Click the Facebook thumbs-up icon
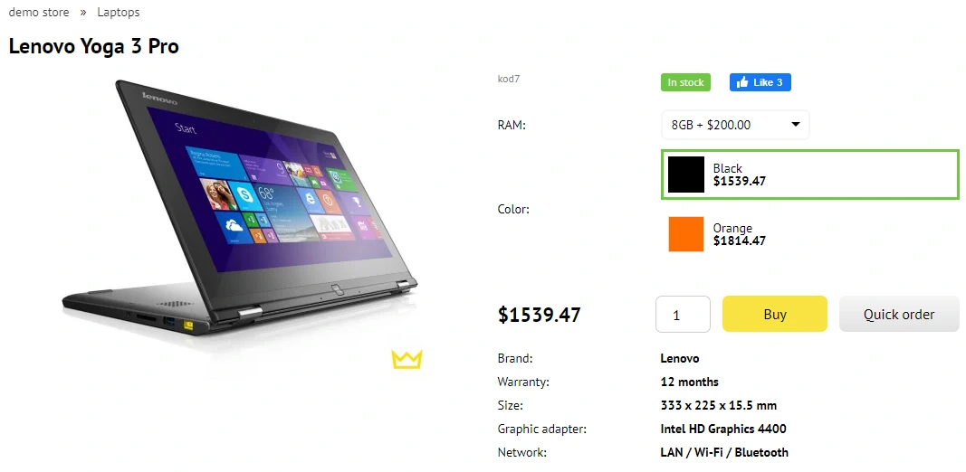The height and width of the screenshot is (472, 966). click(x=741, y=82)
